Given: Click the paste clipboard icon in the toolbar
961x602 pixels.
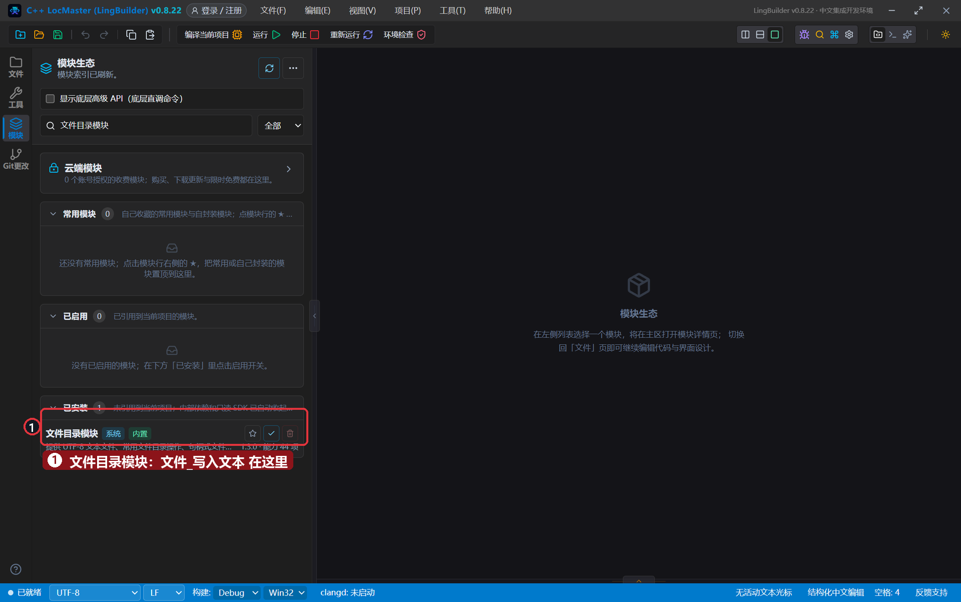Looking at the screenshot, I should point(150,35).
